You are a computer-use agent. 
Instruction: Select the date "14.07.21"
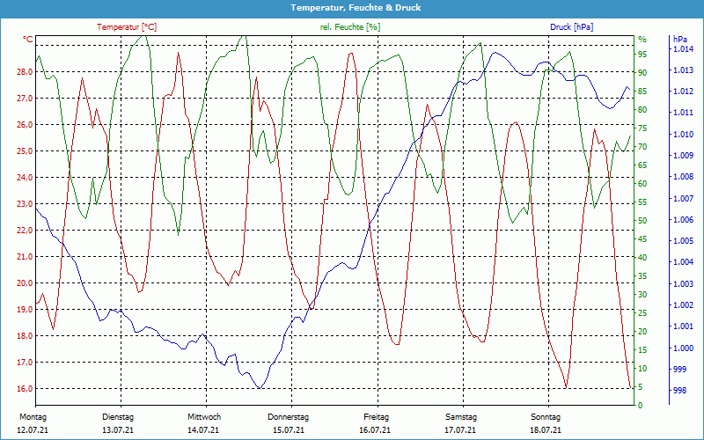[203, 430]
